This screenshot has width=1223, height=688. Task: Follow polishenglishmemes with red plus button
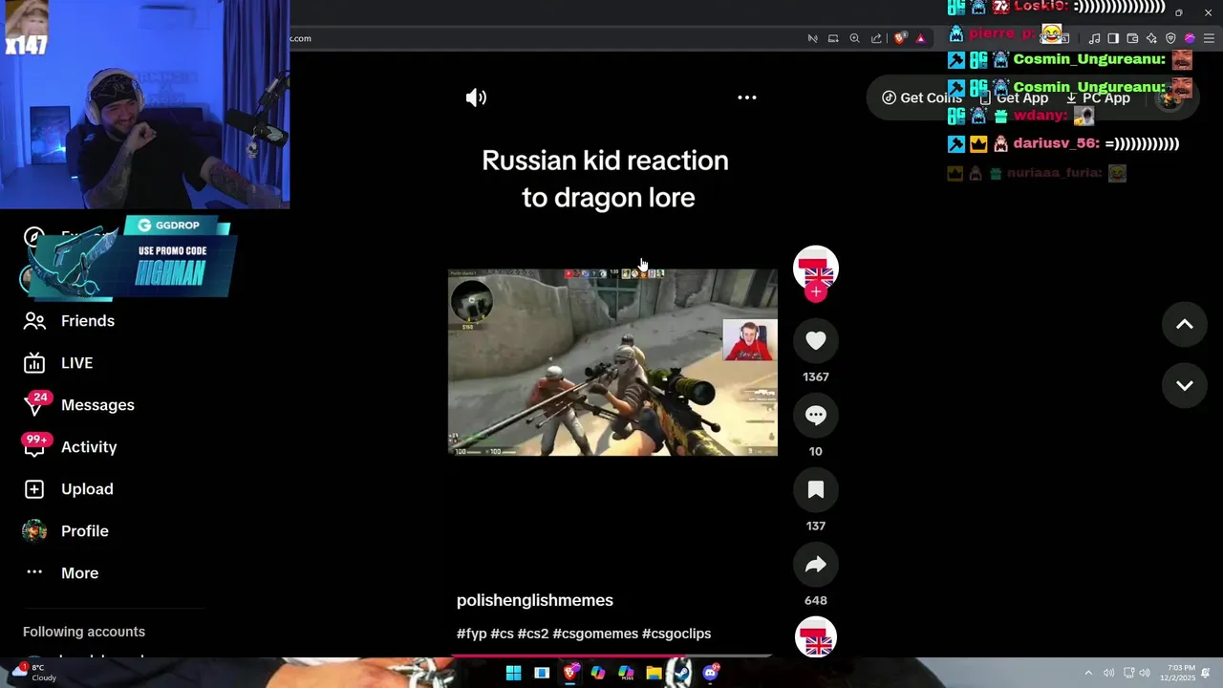click(816, 292)
